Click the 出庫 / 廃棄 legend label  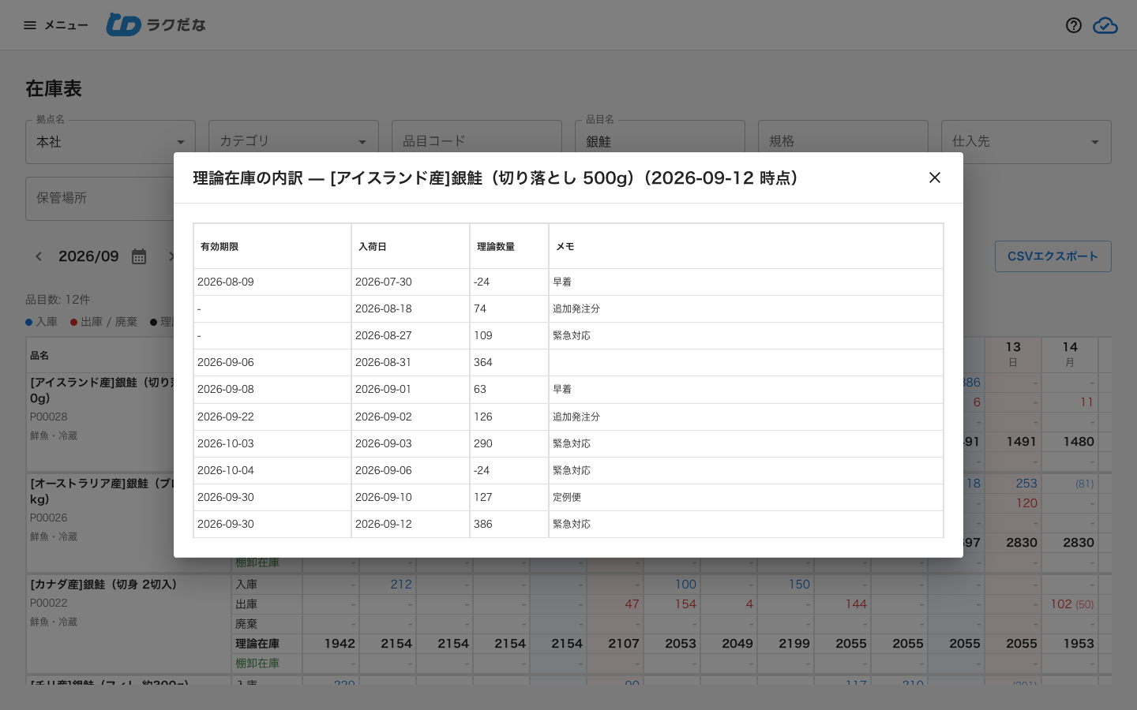click(109, 322)
